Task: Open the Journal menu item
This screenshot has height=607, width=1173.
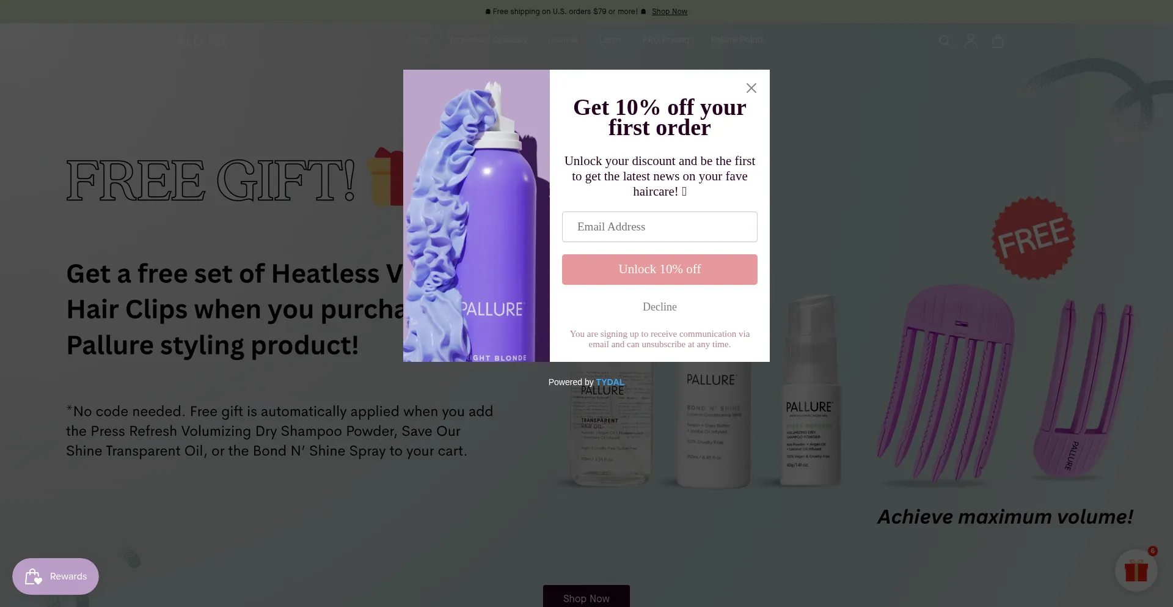Action: 563,40
